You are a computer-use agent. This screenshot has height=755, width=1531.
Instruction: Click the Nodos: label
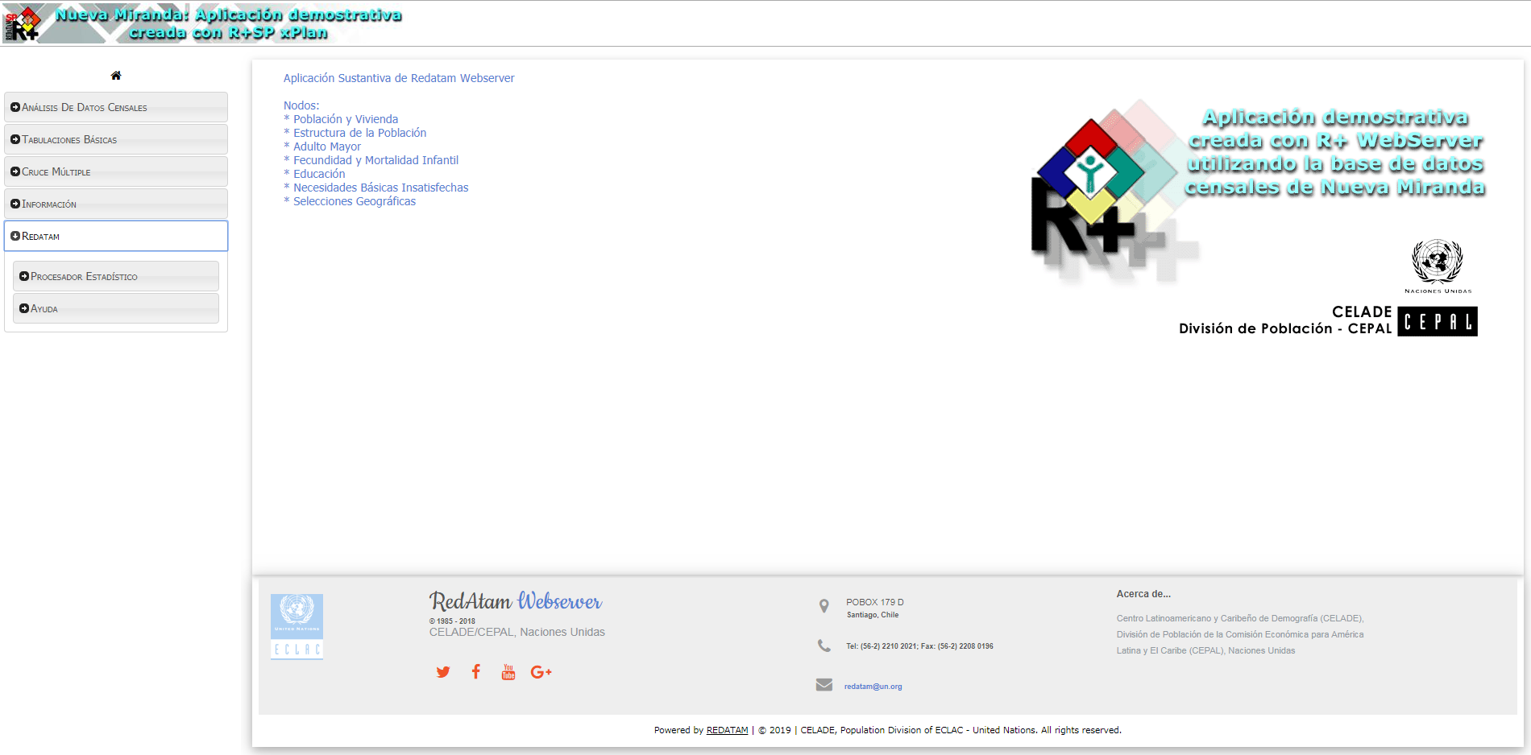pos(301,105)
